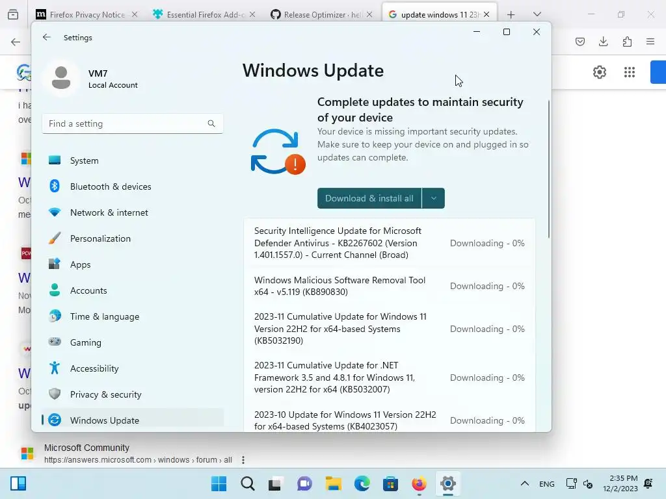Save page to Pocket in Firefox
Viewport: 666px width, 499px height.
click(579, 42)
